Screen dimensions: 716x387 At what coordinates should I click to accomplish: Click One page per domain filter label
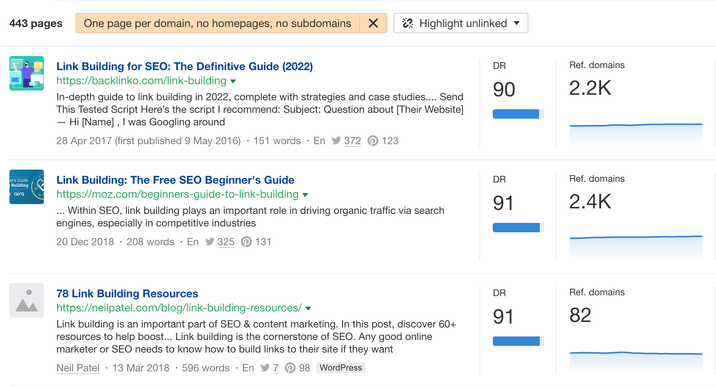click(217, 23)
